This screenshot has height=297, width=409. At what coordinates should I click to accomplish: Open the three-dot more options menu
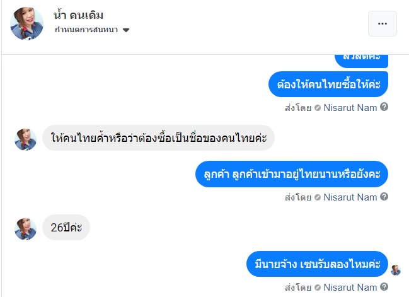click(382, 23)
